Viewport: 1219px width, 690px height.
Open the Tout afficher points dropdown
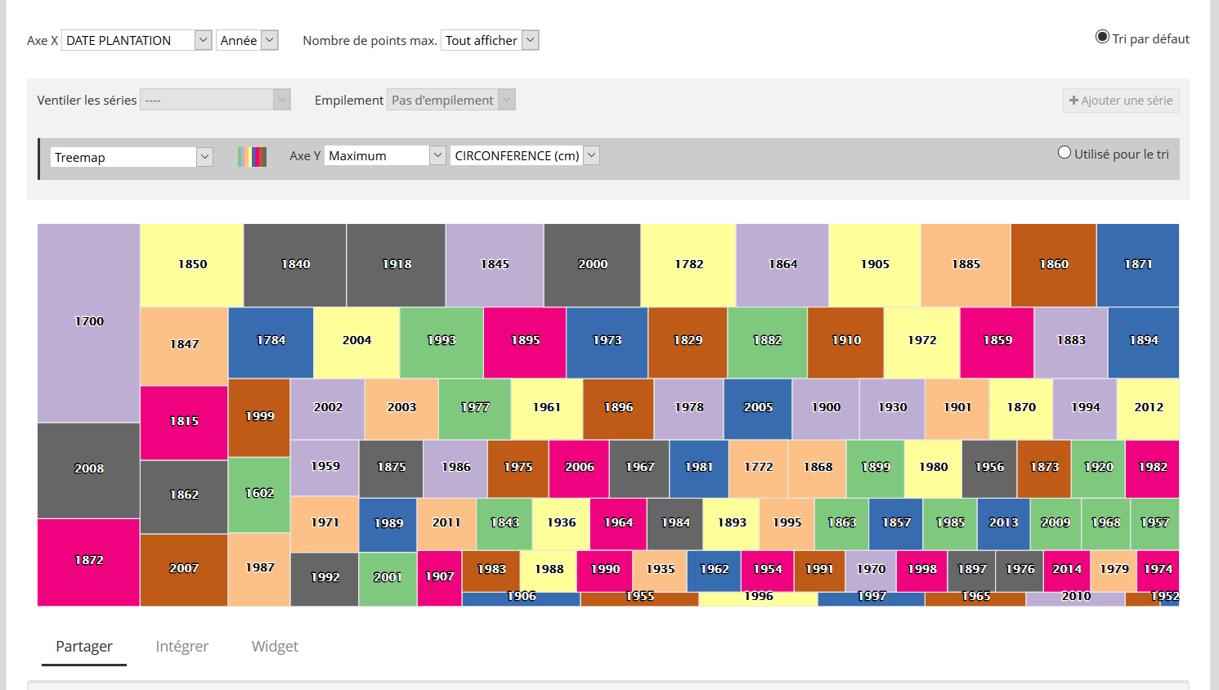point(489,40)
